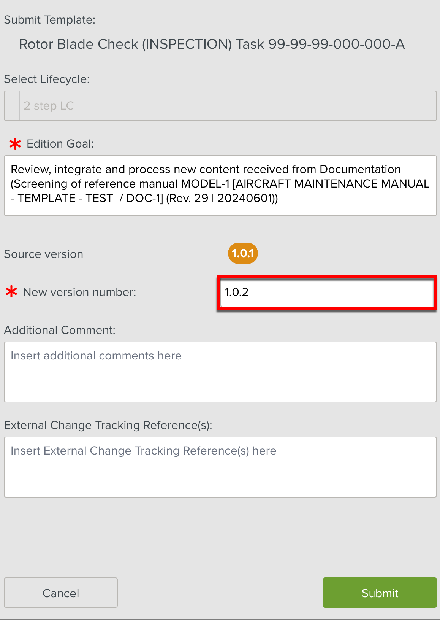Click the Source version label
Viewport: 440px width, 620px height.
(x=44, y=254)
